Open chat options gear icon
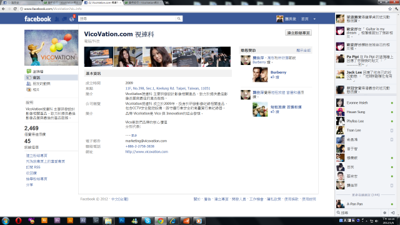The width and height of the screenshot is (400, 225). (x=385, y=212)
